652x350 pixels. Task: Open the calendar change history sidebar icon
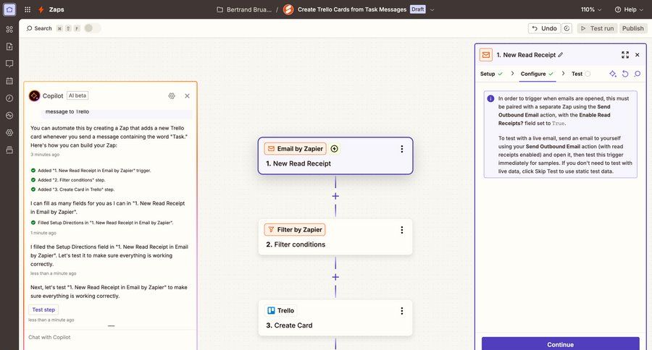9,81
